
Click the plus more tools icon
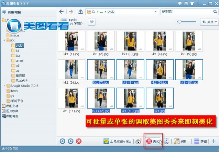[x=214, y=141]
